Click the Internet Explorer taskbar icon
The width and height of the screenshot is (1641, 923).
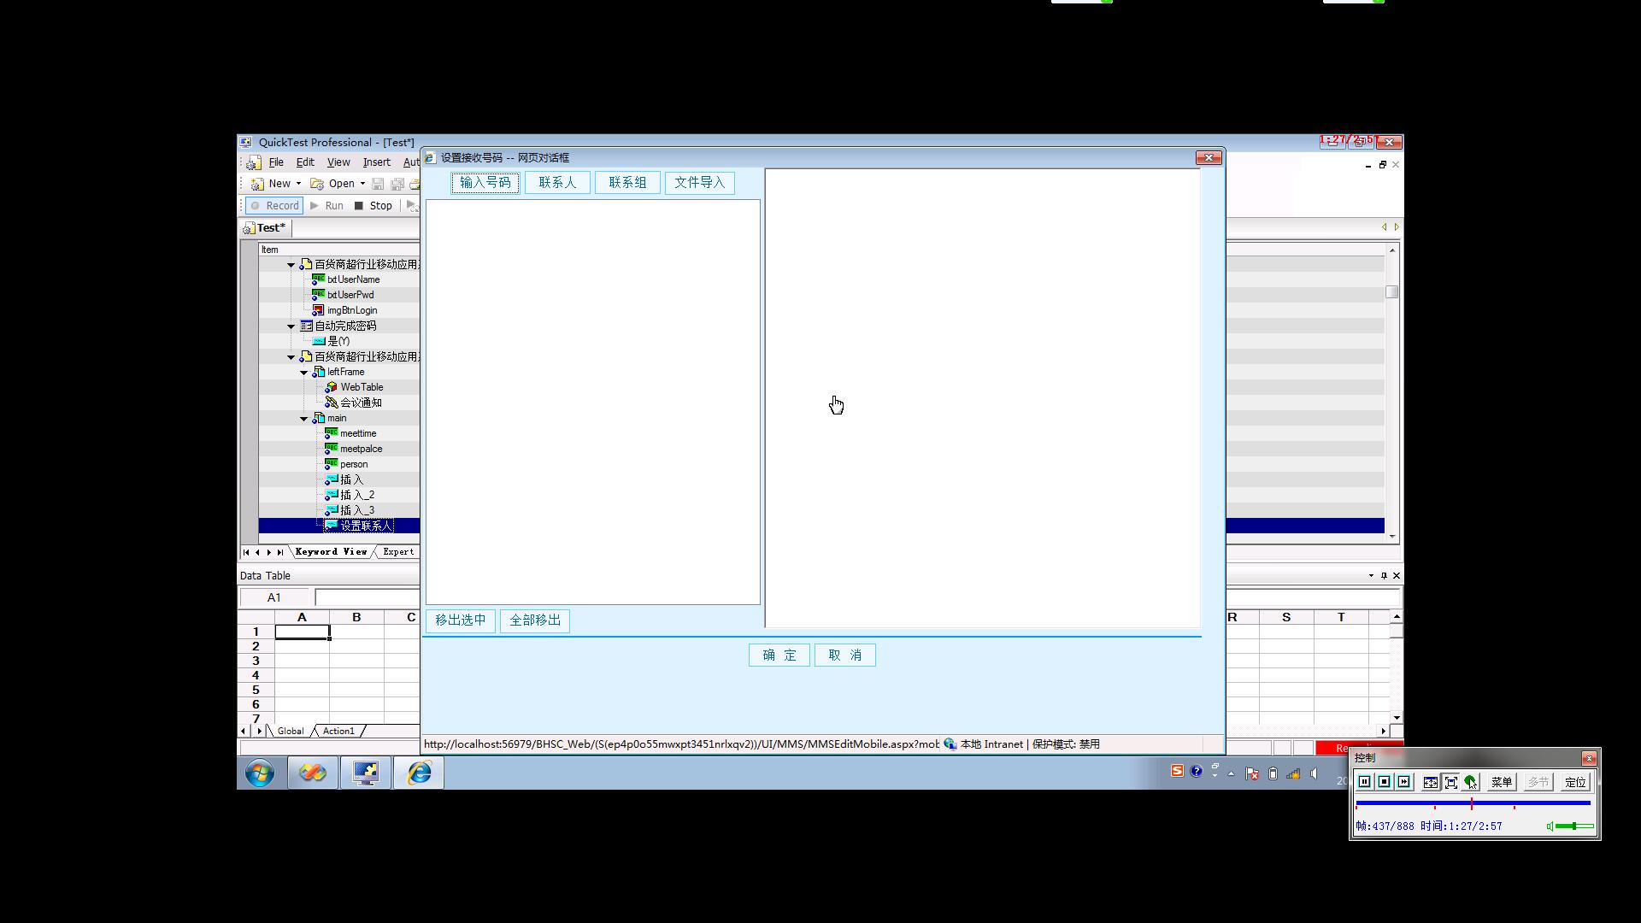[419, 773]
